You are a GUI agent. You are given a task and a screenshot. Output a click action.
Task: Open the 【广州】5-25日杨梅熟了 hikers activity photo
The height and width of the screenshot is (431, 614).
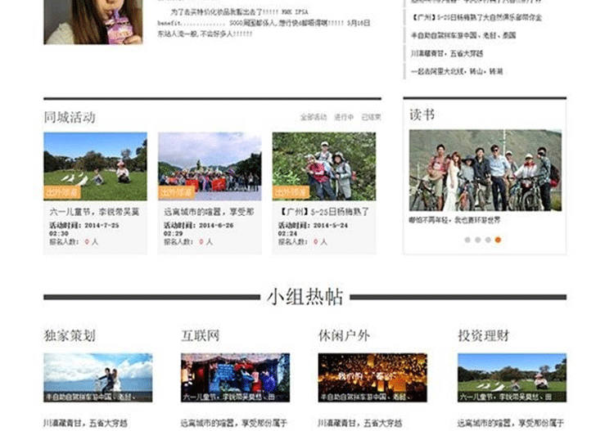pos(324,167)
